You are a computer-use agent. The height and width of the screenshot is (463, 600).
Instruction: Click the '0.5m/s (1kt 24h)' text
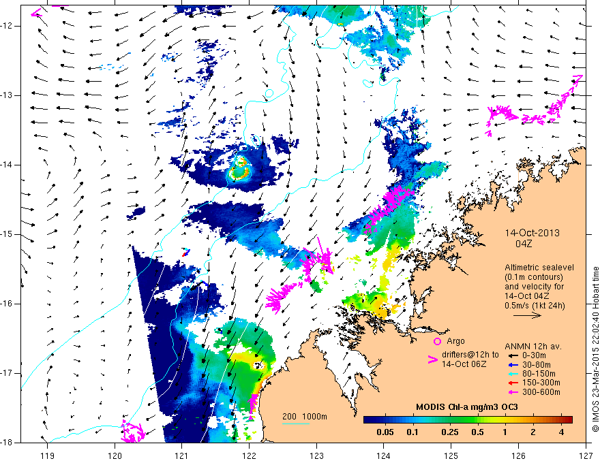[535, 306]
